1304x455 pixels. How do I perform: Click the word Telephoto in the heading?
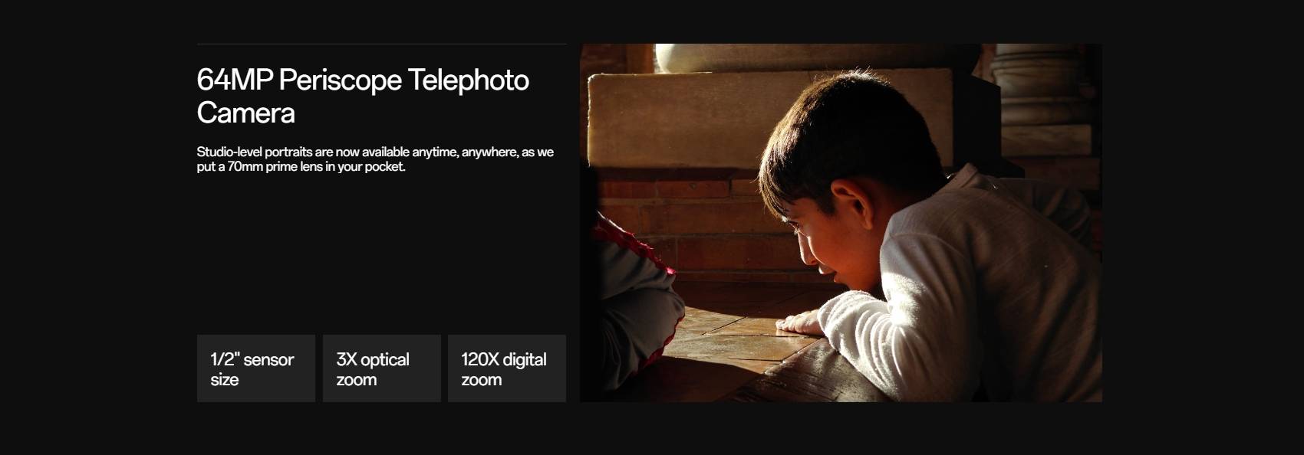468,80
